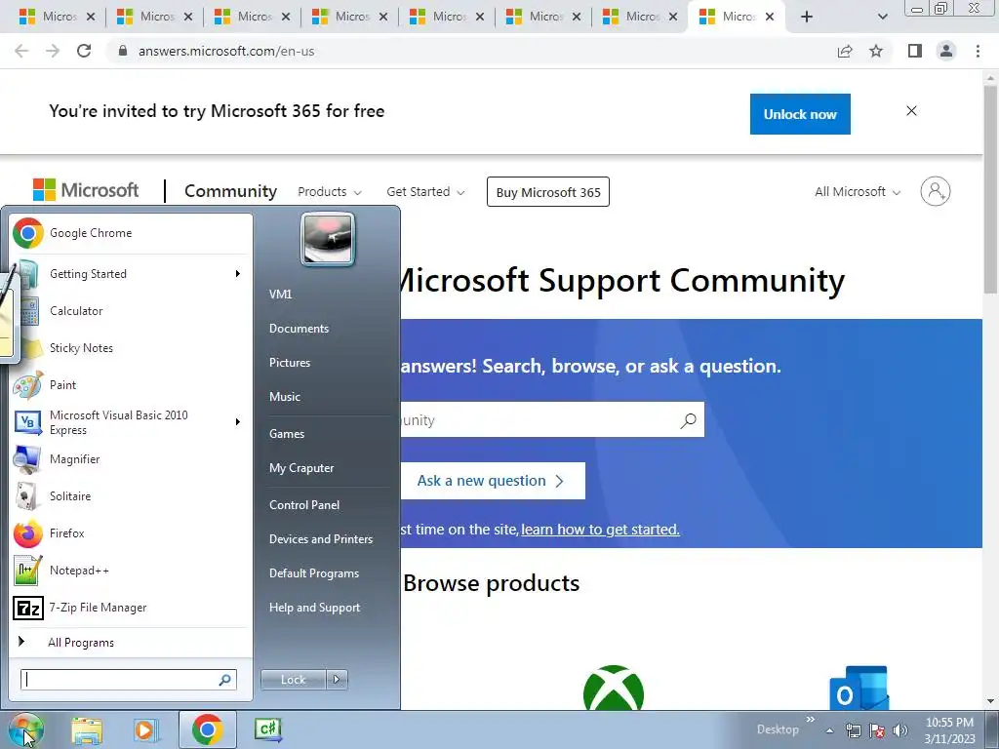Click the Lock button
Image resolution: width=999 pixels, height=749 pixels.
click(293, 680)
